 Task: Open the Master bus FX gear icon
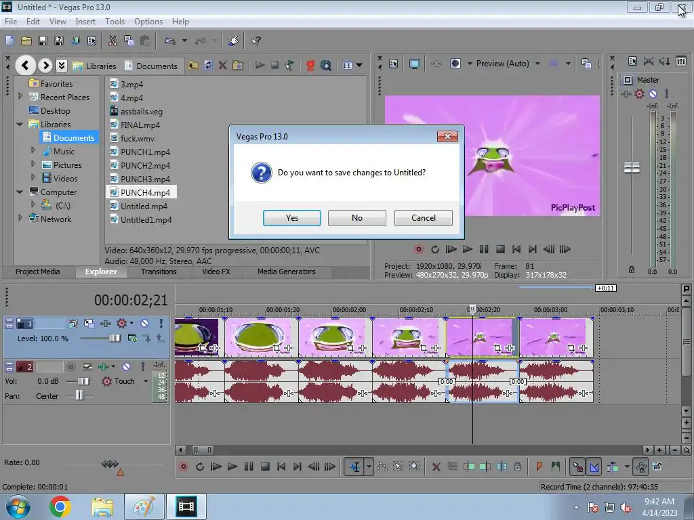tap(639, 93)
